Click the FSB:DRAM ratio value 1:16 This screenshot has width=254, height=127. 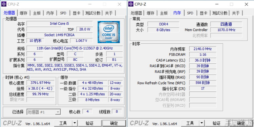pos(203,55)
